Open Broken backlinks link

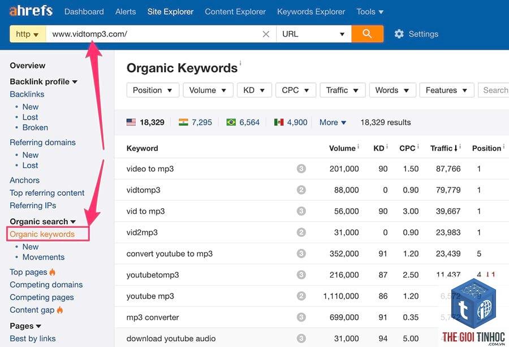pos(35,128)
